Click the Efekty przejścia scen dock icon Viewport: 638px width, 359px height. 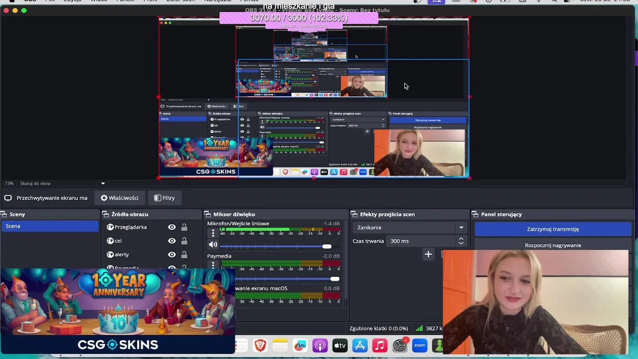pyautogui.click(x=354, y=214)
